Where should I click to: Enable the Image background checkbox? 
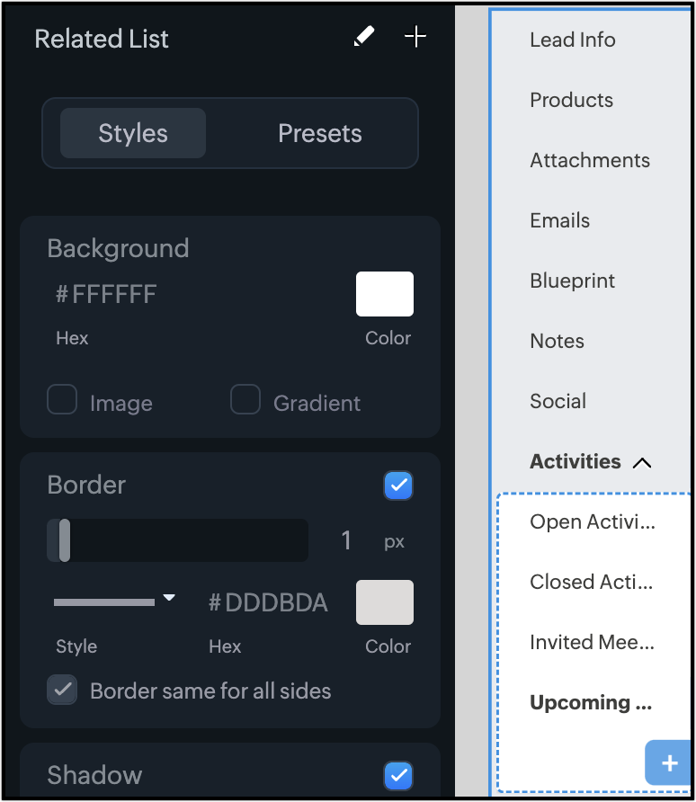[62, 400]
